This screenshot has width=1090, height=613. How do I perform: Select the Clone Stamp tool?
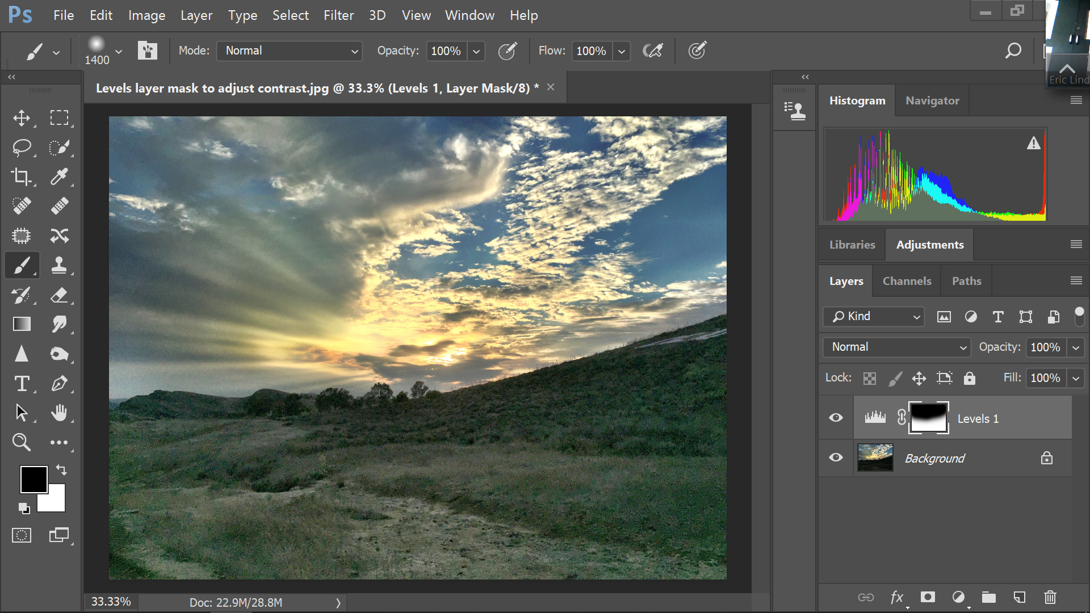59,265
